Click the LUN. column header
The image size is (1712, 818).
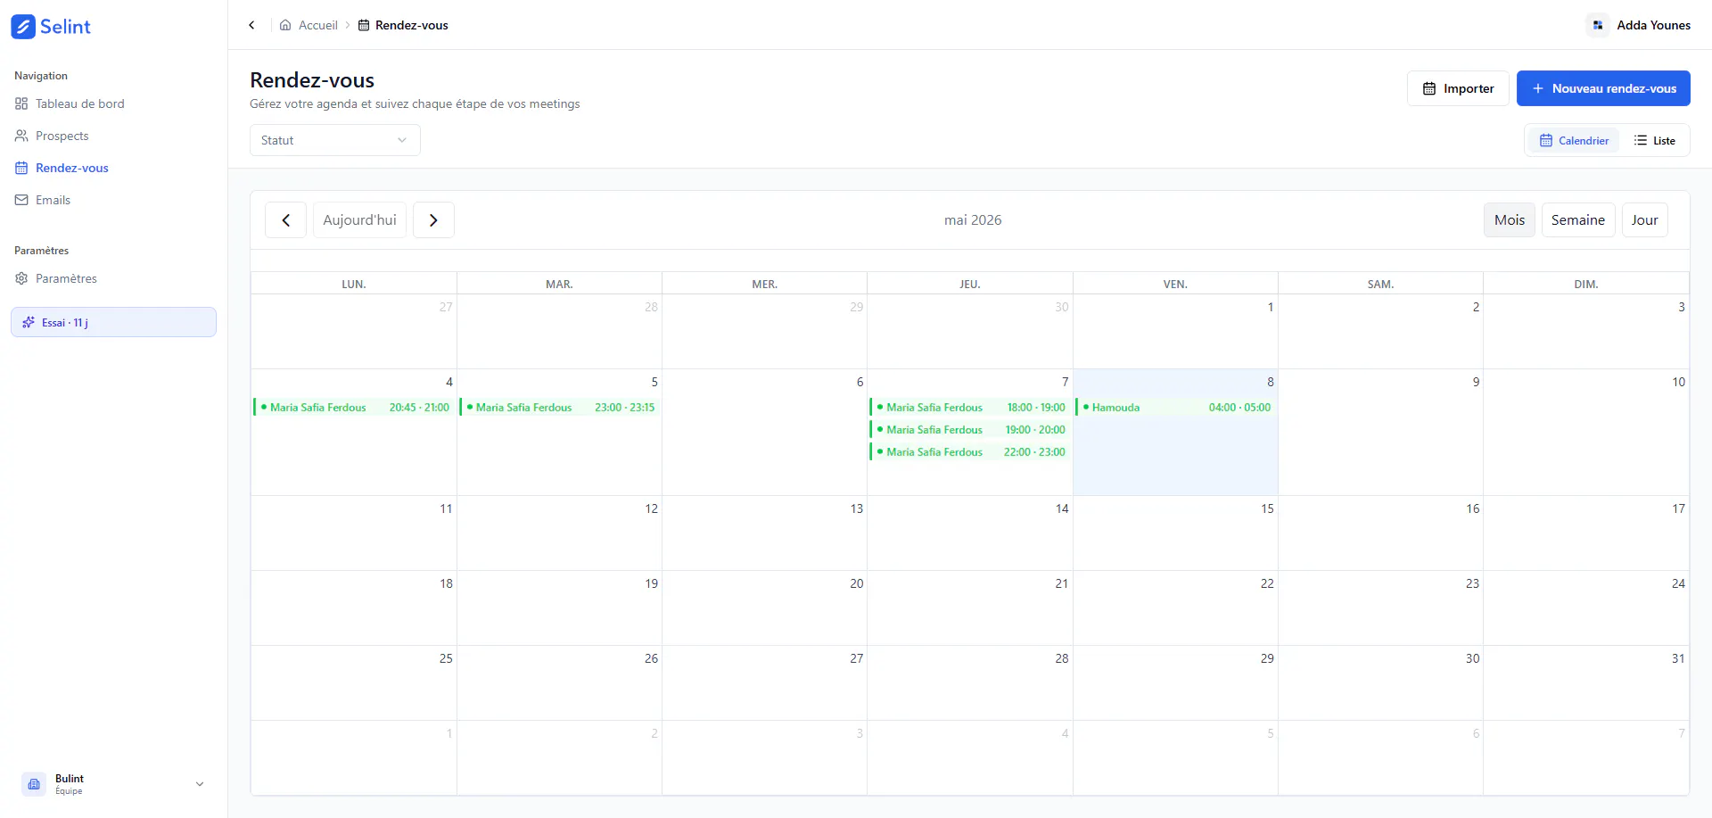pos(354,284)
